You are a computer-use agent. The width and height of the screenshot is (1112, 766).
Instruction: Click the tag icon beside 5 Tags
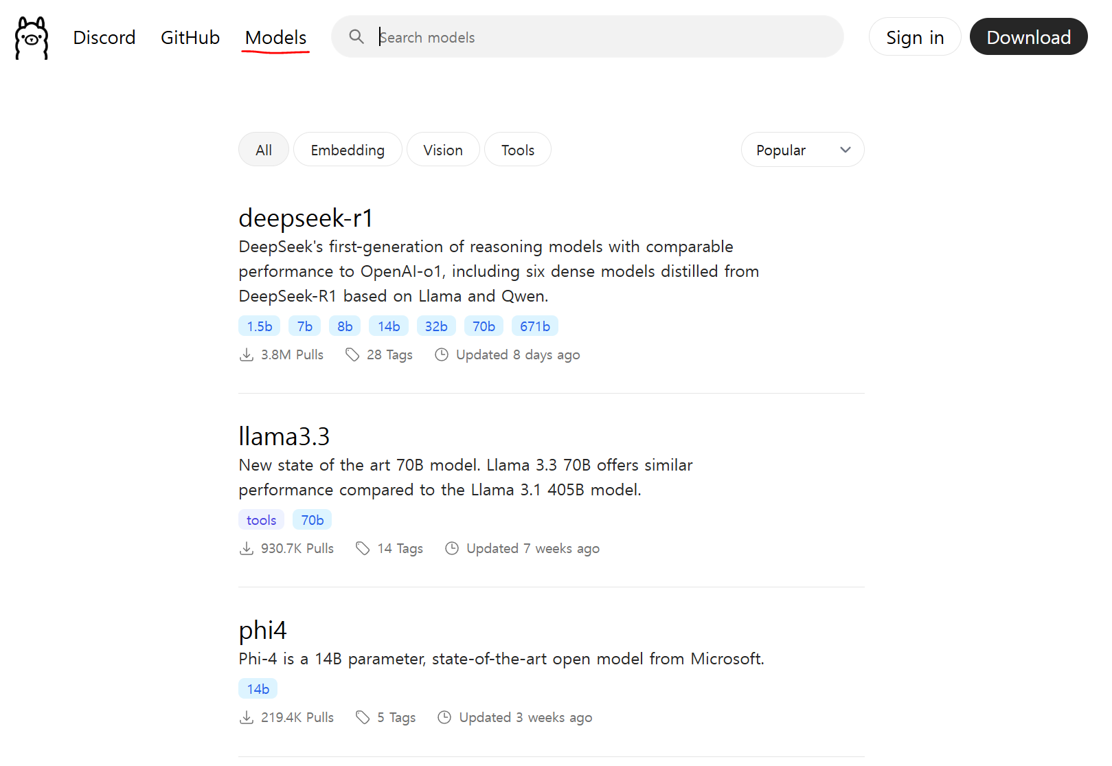[363, 717]
